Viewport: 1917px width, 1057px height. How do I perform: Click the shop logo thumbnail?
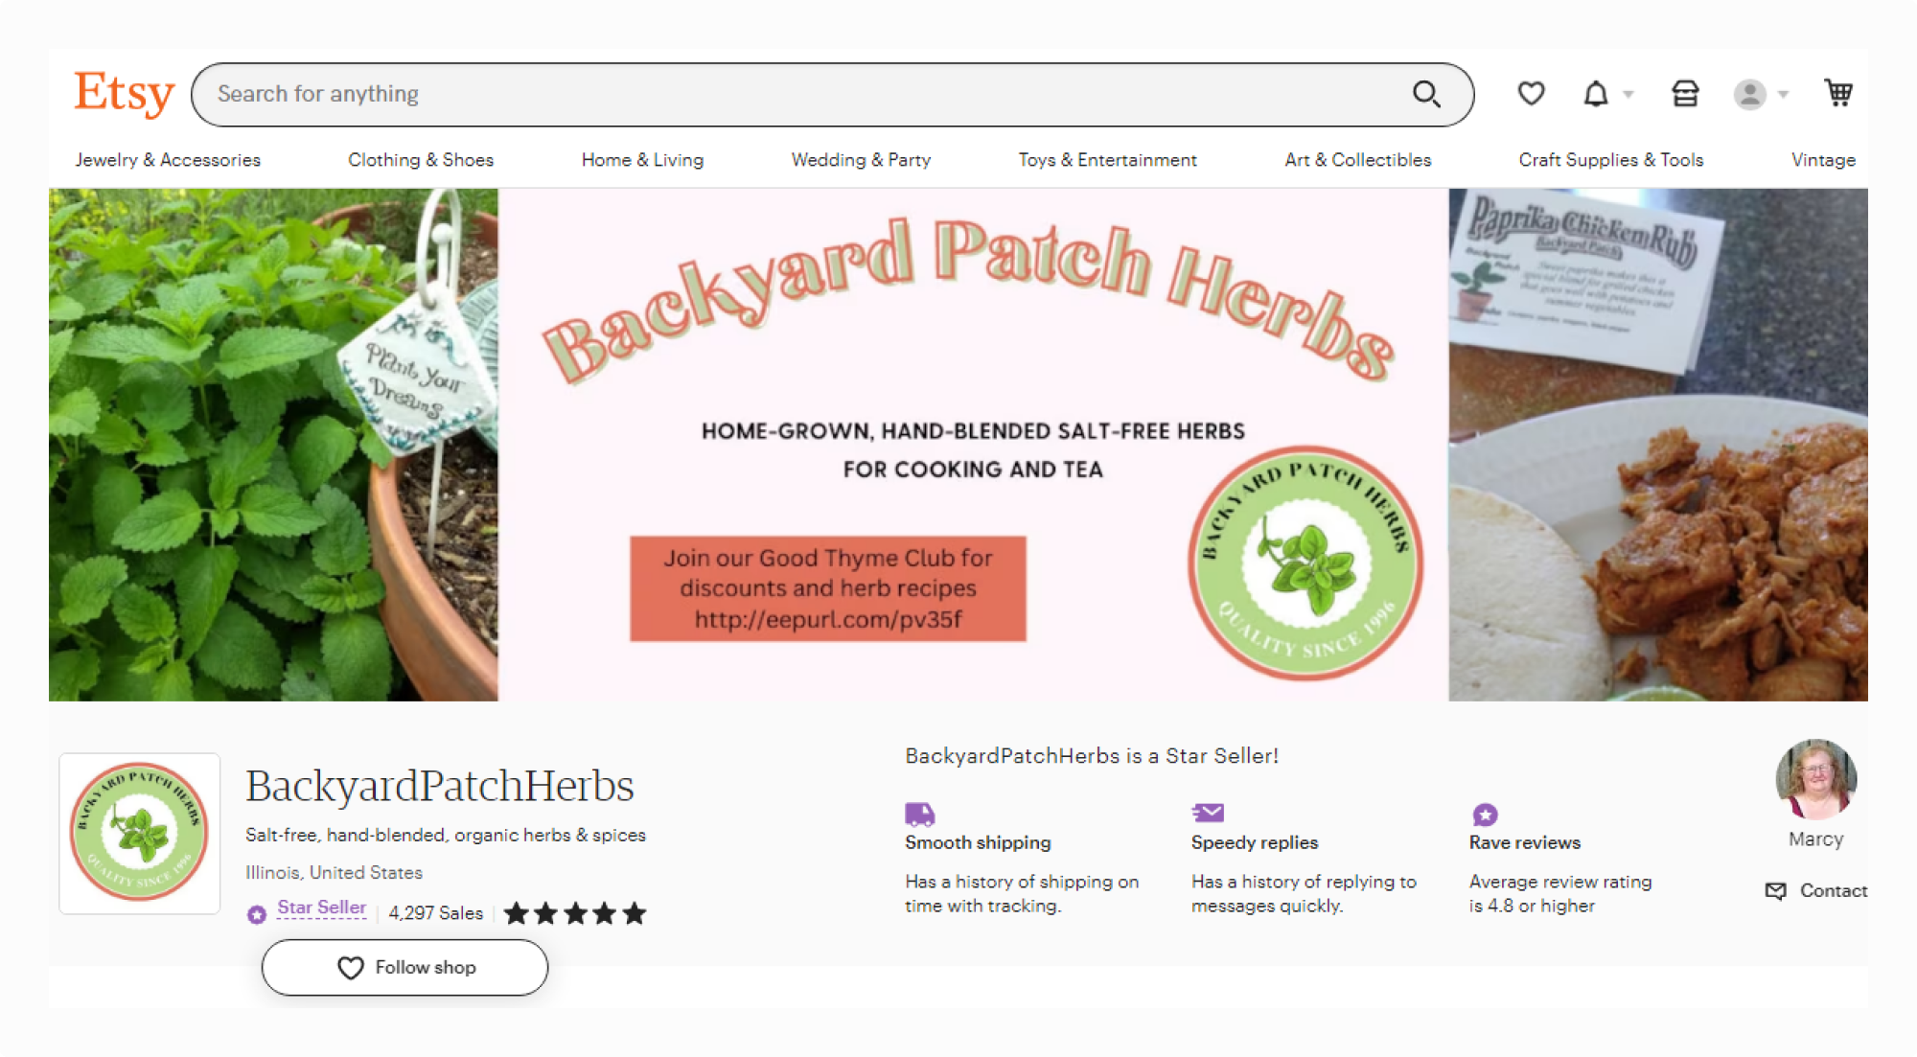tap(140, 833)
